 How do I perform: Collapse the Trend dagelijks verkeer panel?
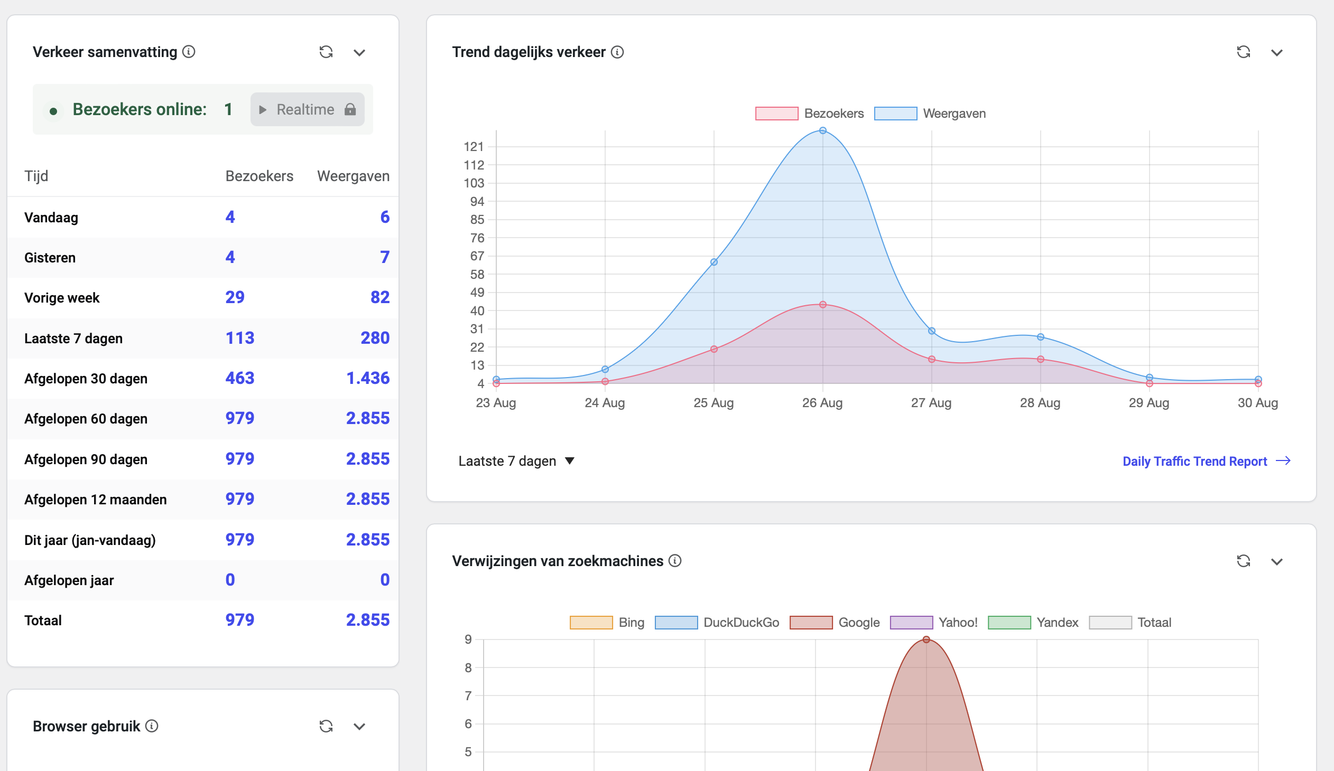point(1277,52)
